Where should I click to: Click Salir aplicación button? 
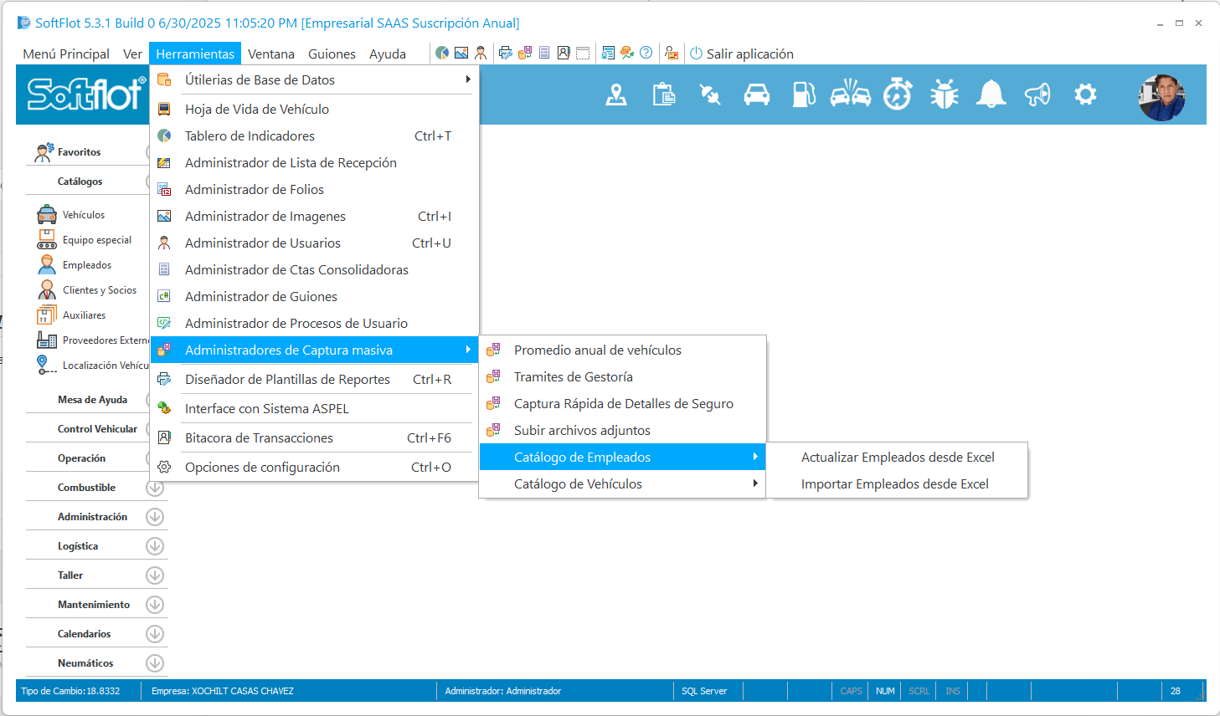741,54
